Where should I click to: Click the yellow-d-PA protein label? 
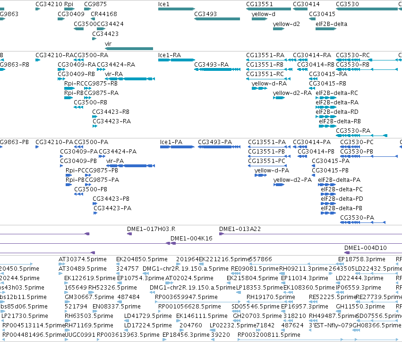point(272,171)
